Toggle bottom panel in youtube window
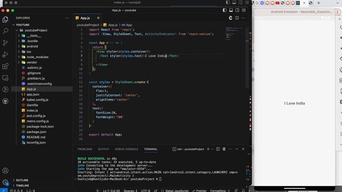 pos(231,10)
